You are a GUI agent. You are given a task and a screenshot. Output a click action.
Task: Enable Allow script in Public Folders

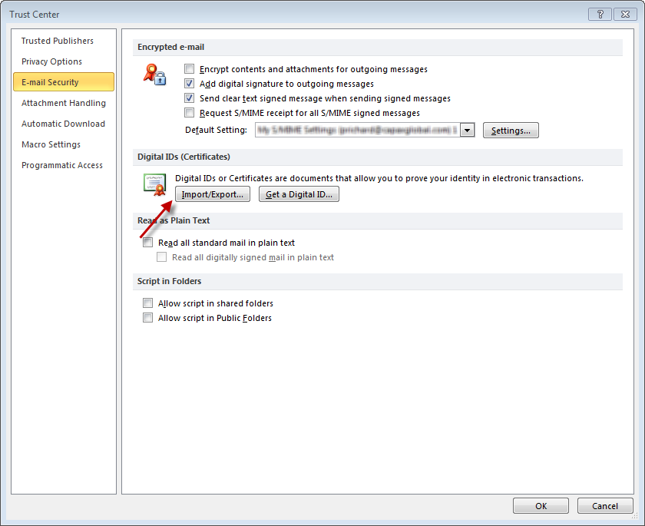[147, 317]
